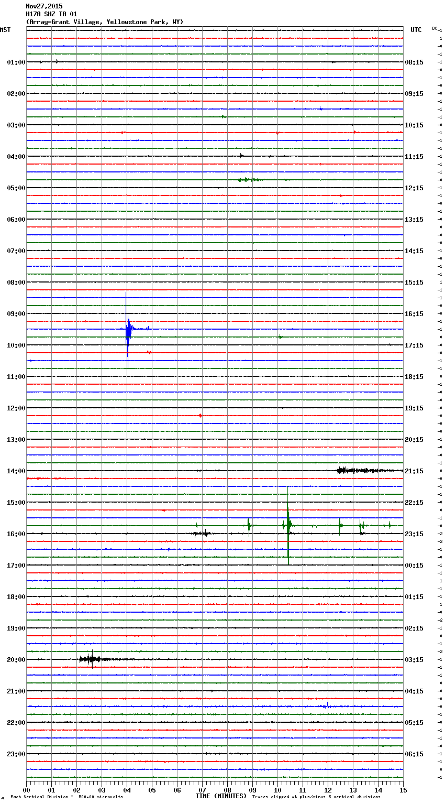This screenshot has width=445, height=804.
Task: Click the DC column header at top right
Action: (x=436, y=28)
